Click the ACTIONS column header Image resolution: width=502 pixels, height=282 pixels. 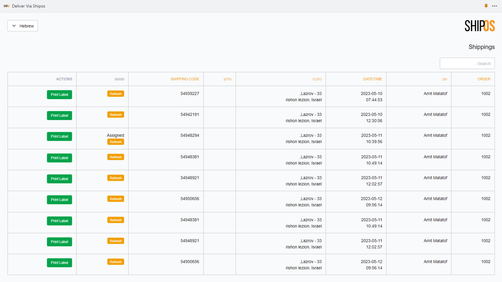(x=64, y=79)
